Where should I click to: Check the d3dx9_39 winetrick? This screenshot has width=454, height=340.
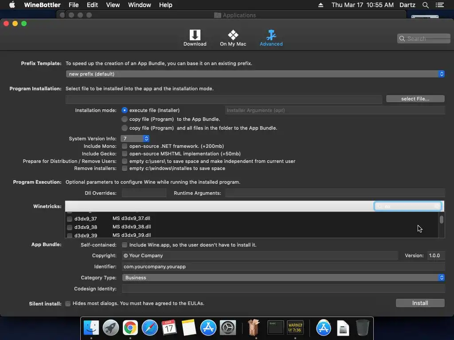click(x=70, y=236)
